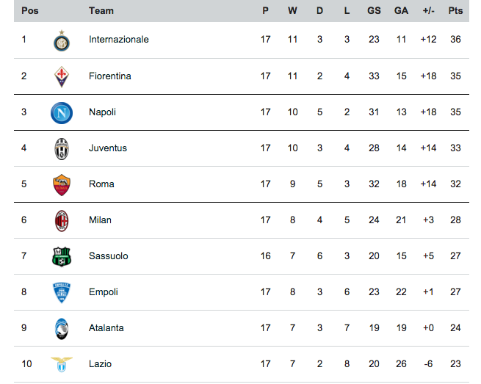Image resolution: width=481 pixels, height=384 pixels.
Task: Open the Lazio team name
Action: click(x=100, y=363)
